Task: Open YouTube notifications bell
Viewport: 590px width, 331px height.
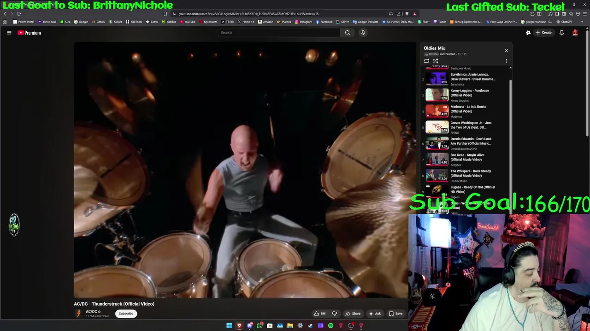Action: click(x=561, y=33)
